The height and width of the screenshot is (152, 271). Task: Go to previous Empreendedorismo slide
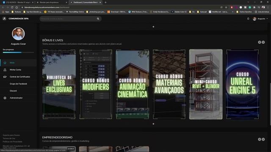[x=260, y=139]
